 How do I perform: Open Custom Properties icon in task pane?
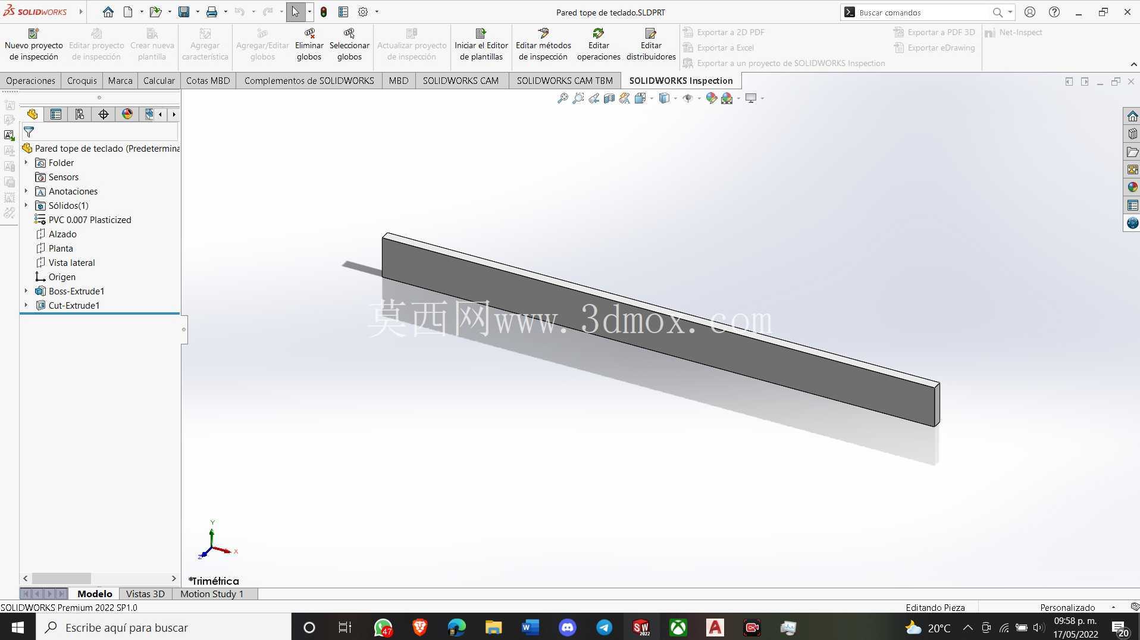click(1132, 205)
